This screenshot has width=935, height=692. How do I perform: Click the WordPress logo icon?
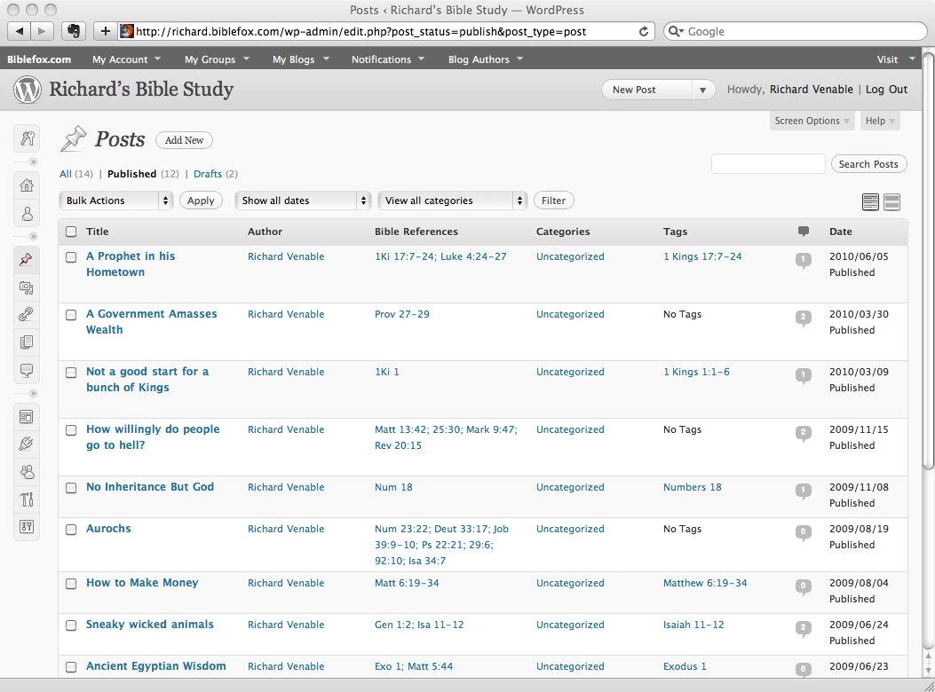point(28,90)
